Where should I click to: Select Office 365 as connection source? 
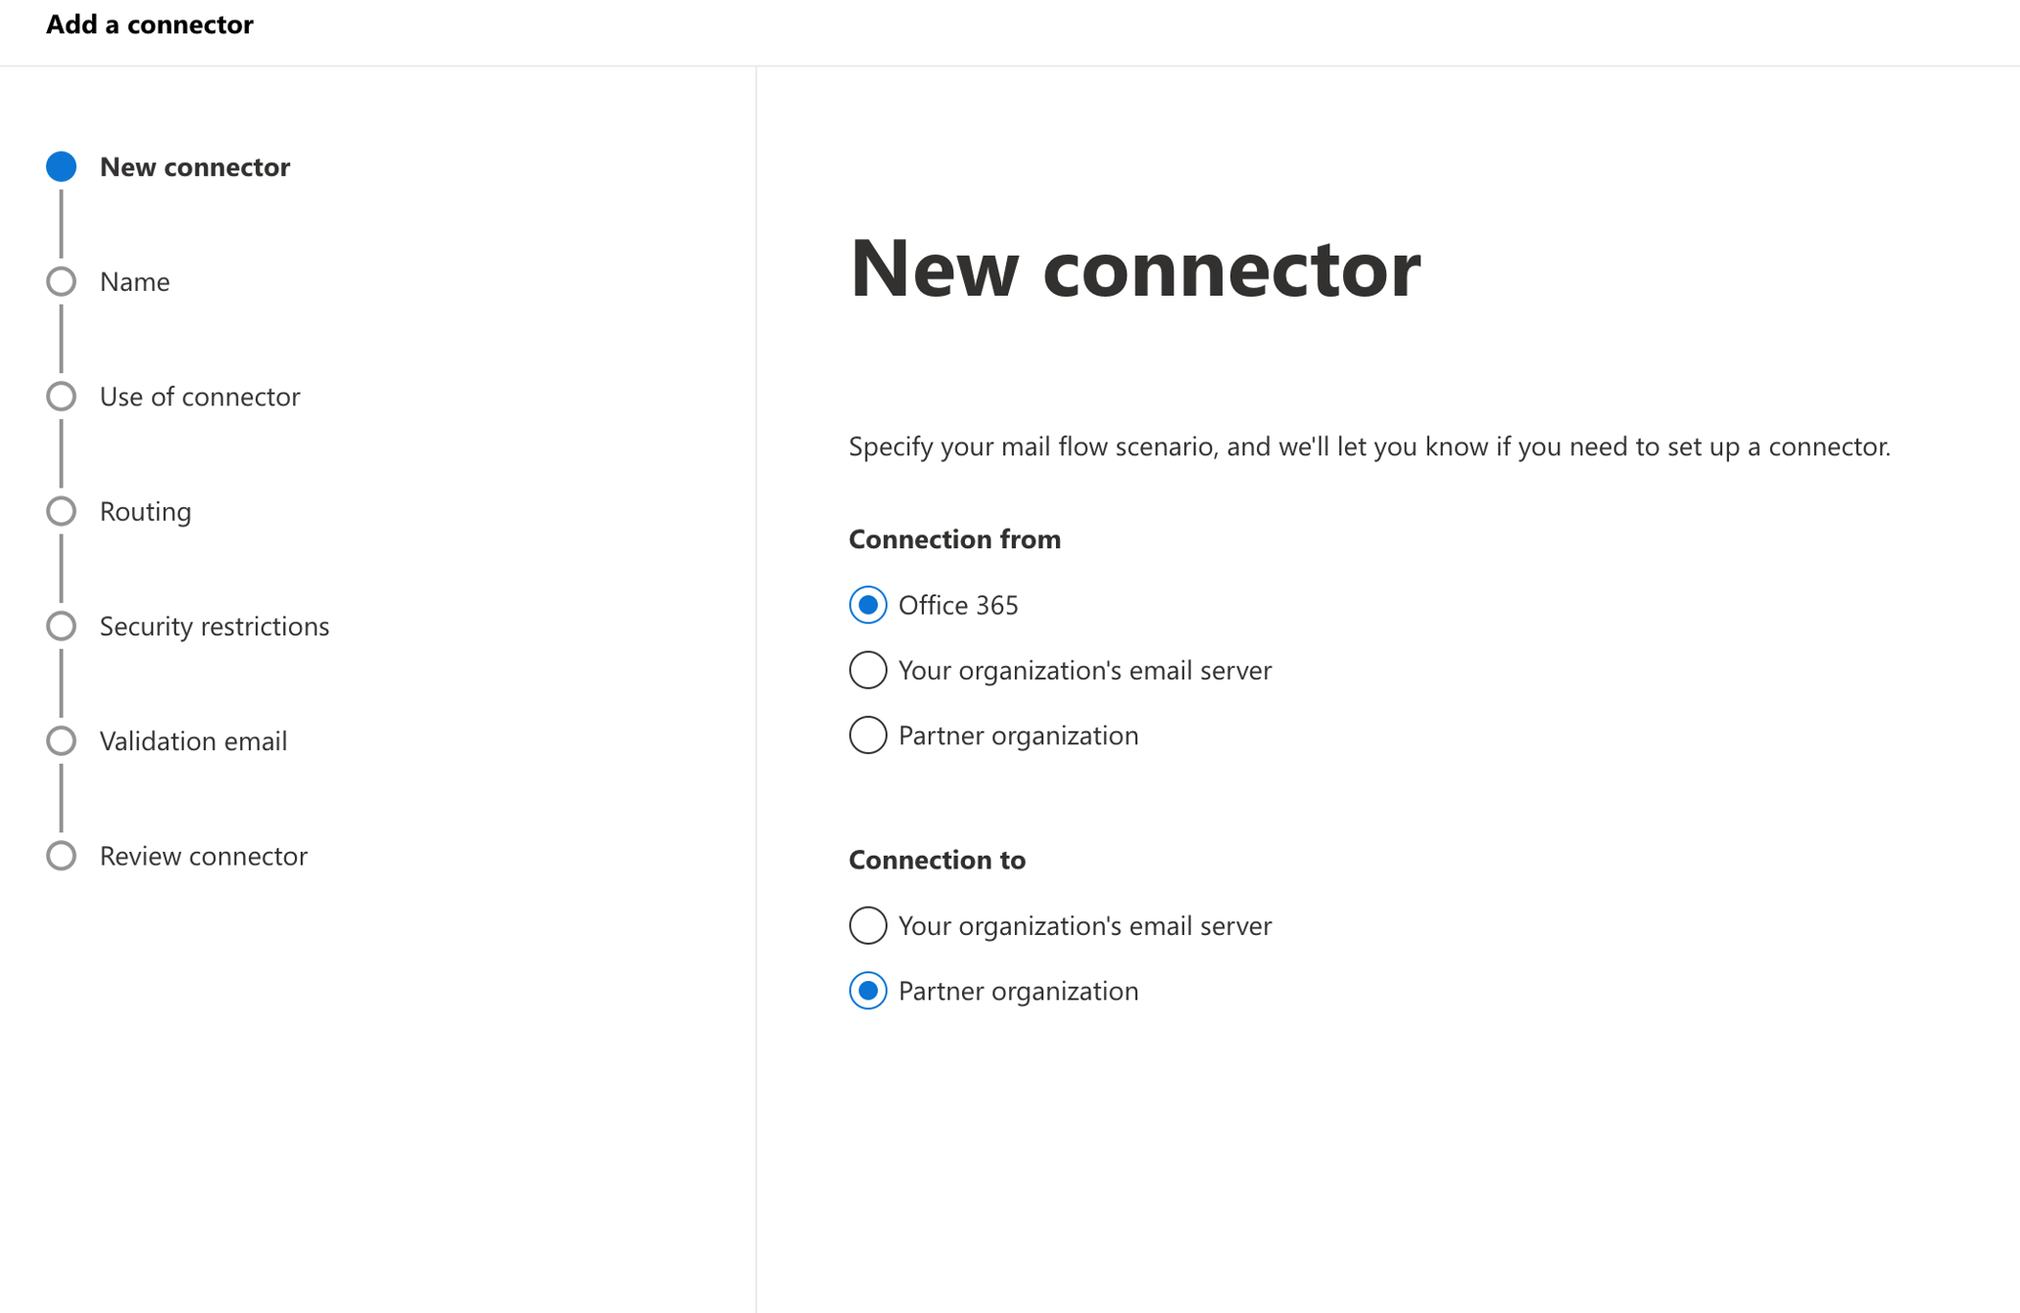(867, 605)
